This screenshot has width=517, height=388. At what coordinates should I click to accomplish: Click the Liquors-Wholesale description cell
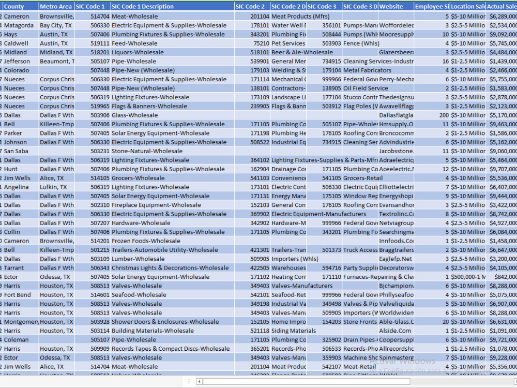point(172,52)
